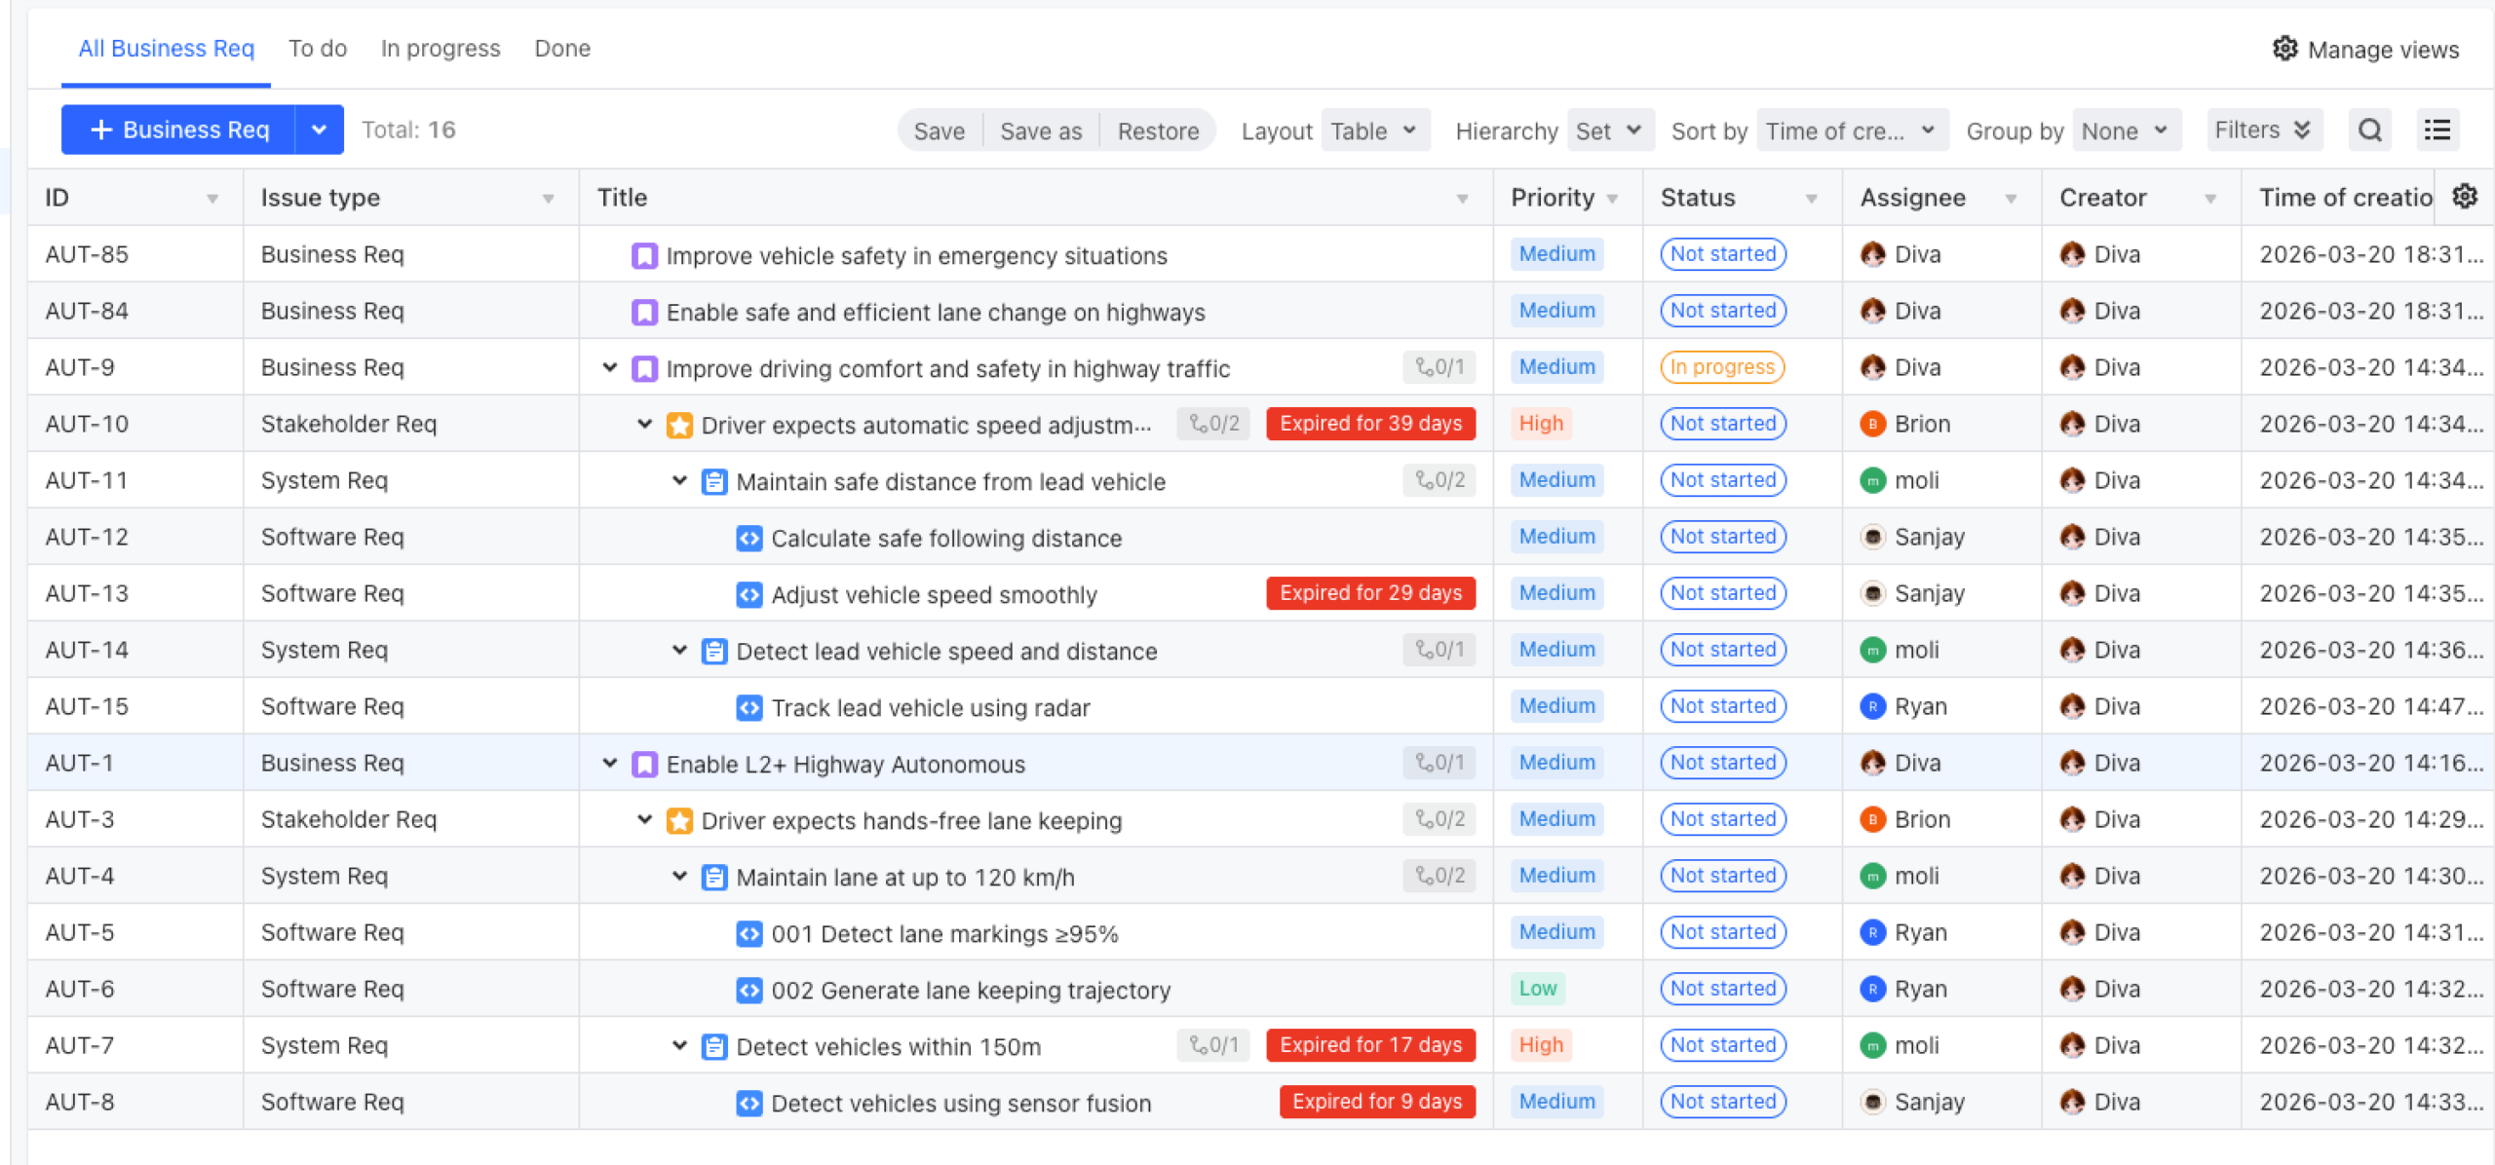The width and height of the screenshot is (2495, 1165).
Task: Open column settings gear icon
Action: click(x=2464, y=197)
